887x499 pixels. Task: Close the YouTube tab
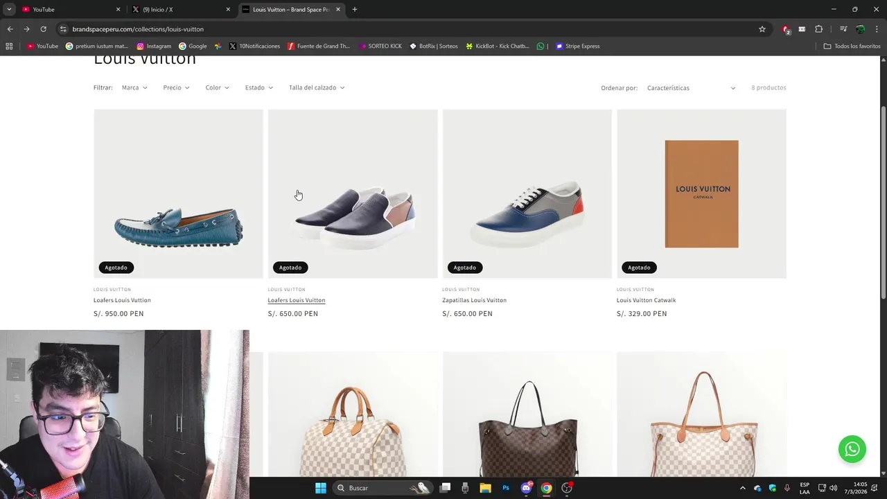[x=118, y=10]
